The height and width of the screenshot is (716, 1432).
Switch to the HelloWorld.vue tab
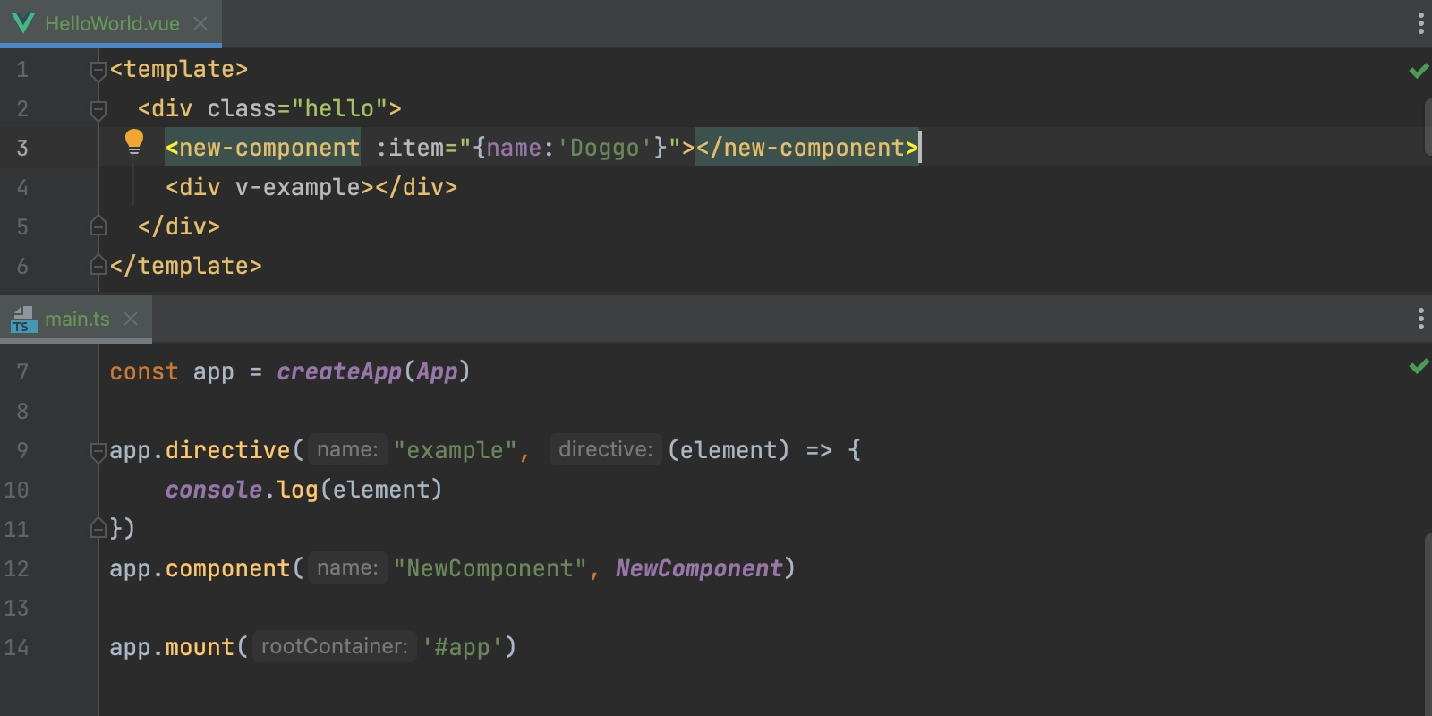pos(111,23)
